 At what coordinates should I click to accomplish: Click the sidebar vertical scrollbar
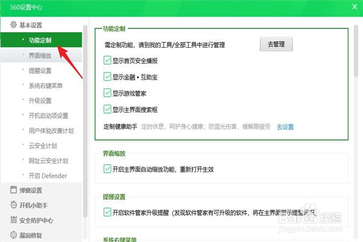click(85, 121)
